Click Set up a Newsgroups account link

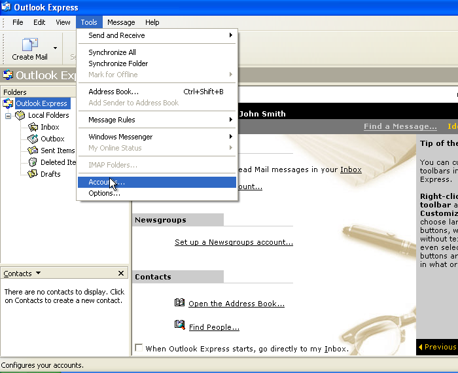point(234,242)
